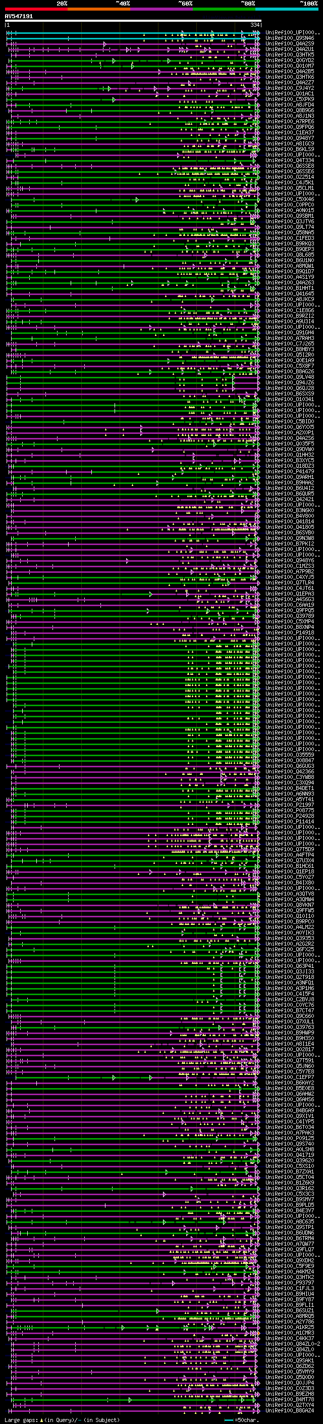
Task: Open the UniRef100_A8JFD4 hit
Action: (290, 105)
